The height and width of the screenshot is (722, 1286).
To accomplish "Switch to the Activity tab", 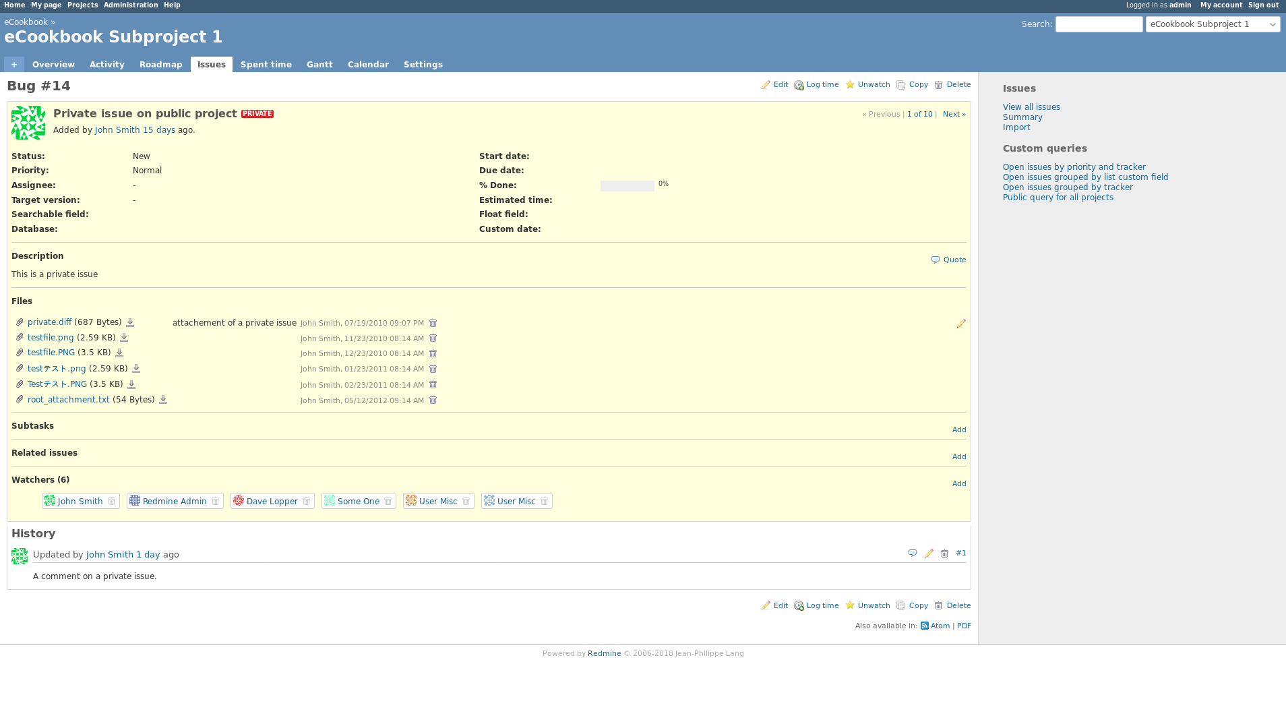I will point(107,65).
